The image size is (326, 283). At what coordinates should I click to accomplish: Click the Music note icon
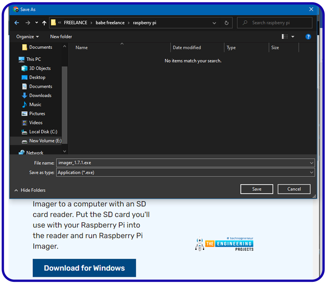click(x=25, y=105)
